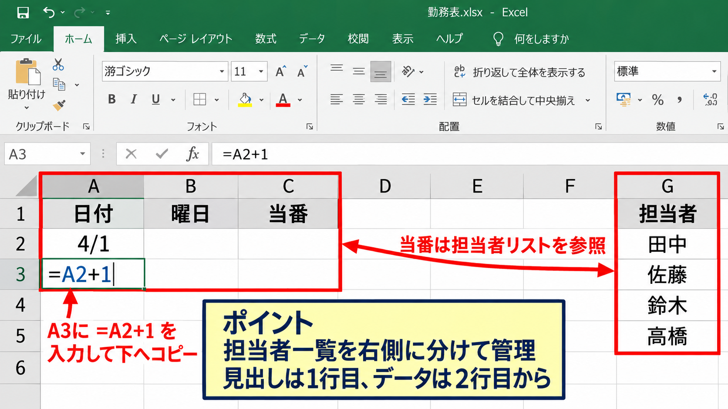Click the Cut scissors icon
This screenshot has height=409, width=728.
pos(58,65)
